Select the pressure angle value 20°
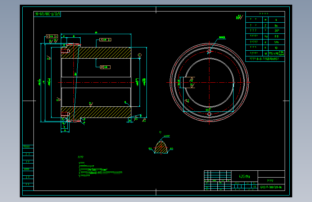 (x=277, y=31)
